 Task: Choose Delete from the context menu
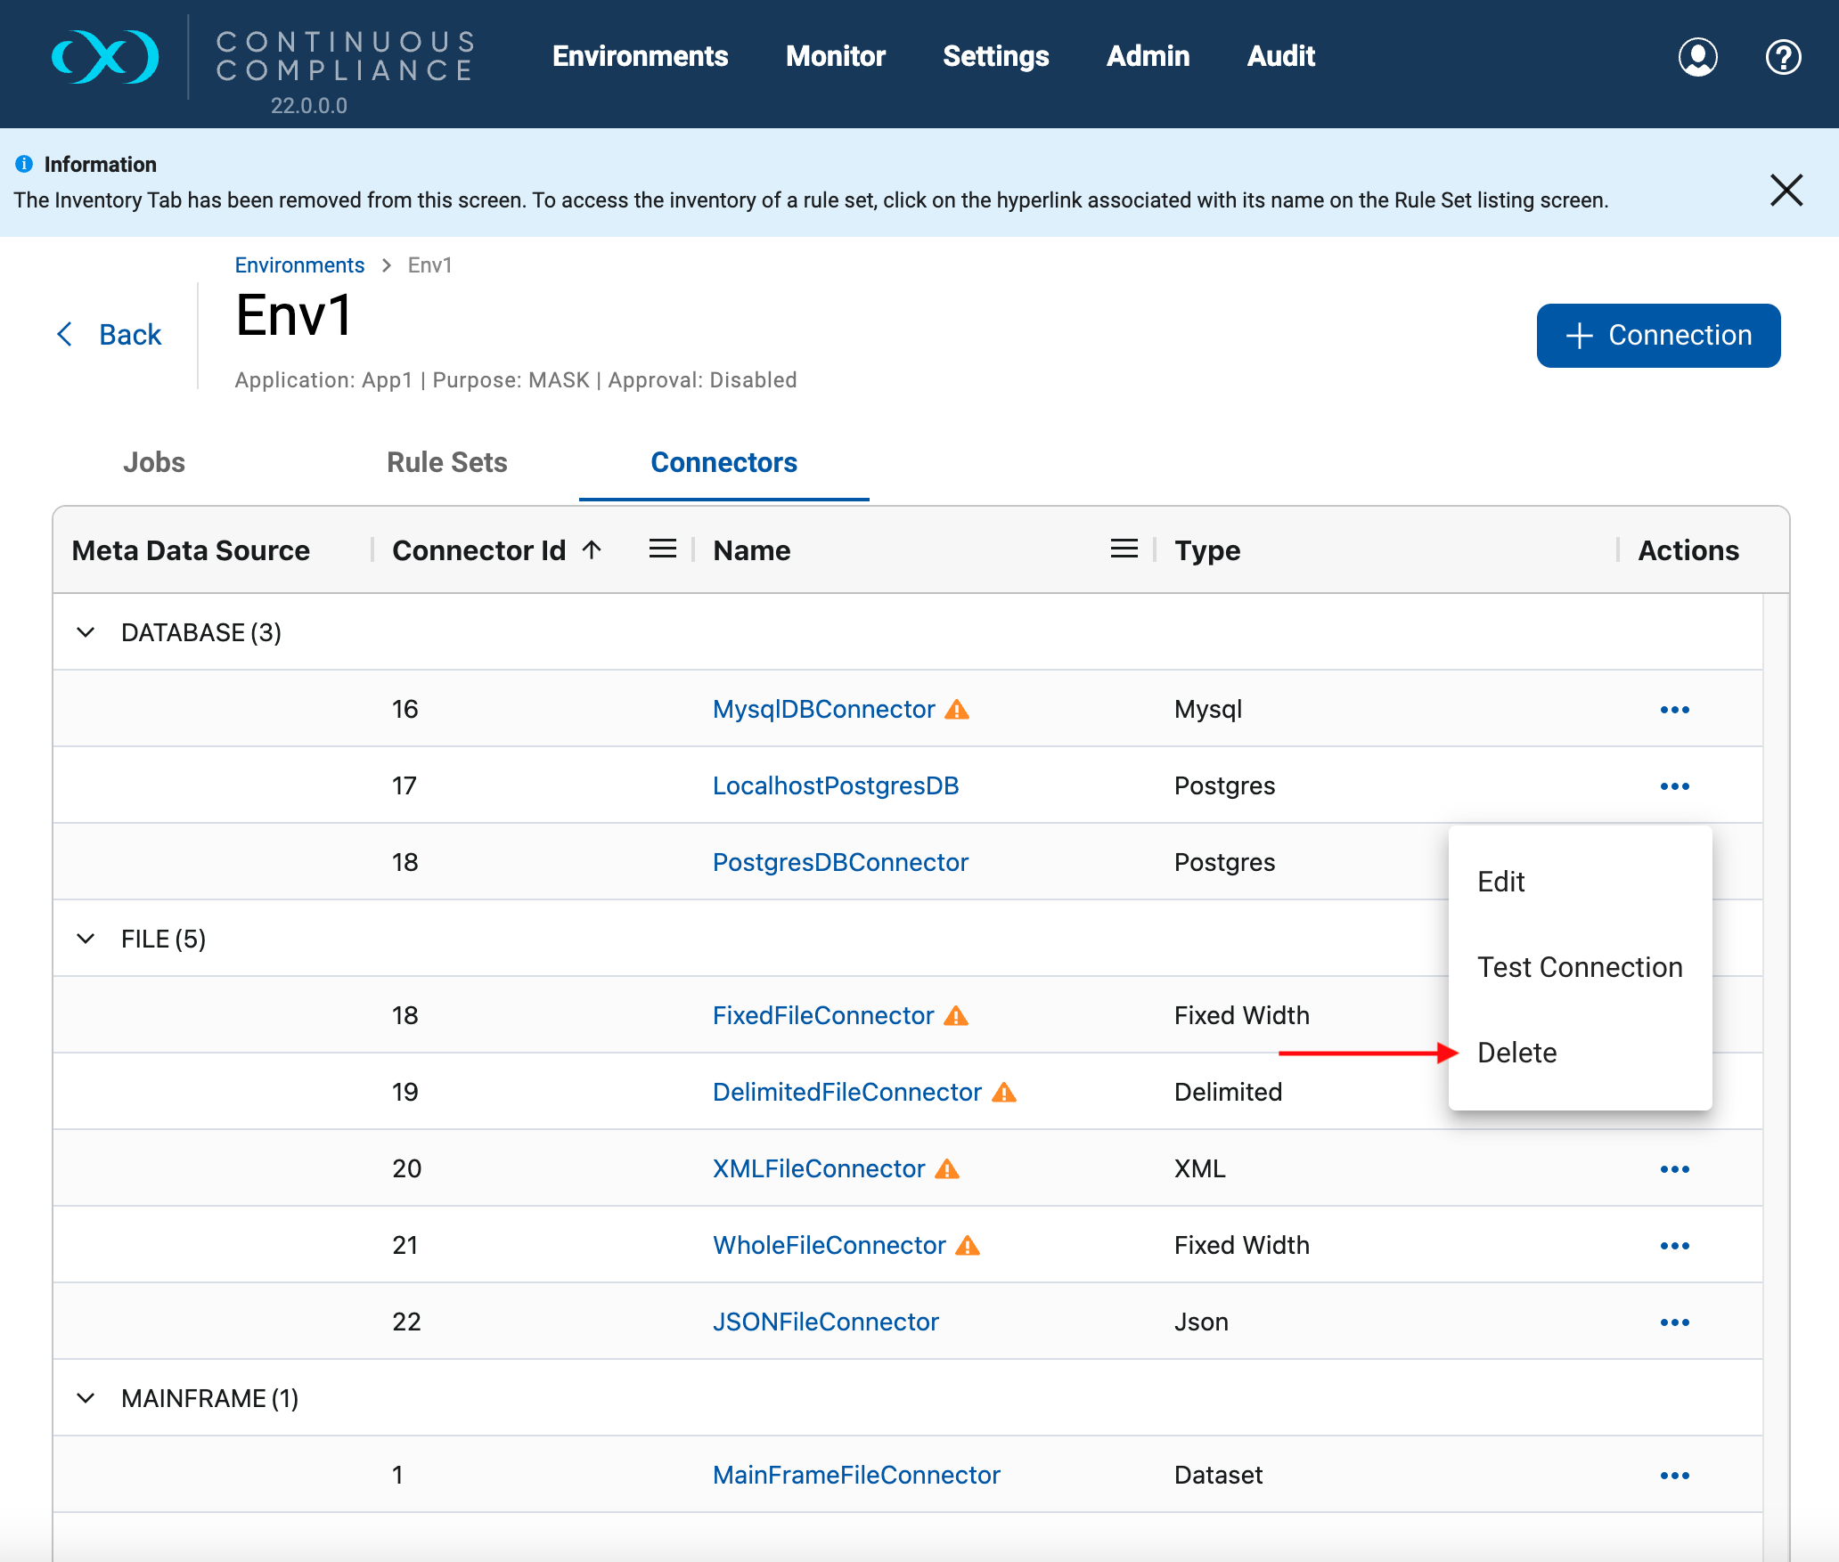pos(1516,1053)
